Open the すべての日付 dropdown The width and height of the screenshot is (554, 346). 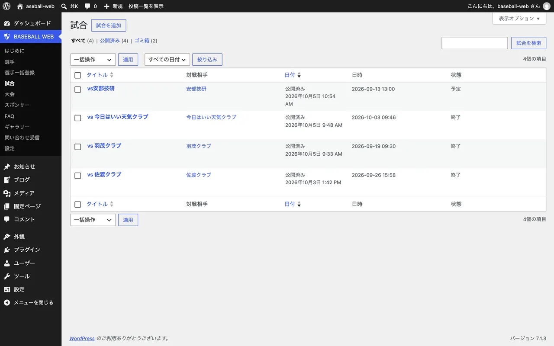167,60
